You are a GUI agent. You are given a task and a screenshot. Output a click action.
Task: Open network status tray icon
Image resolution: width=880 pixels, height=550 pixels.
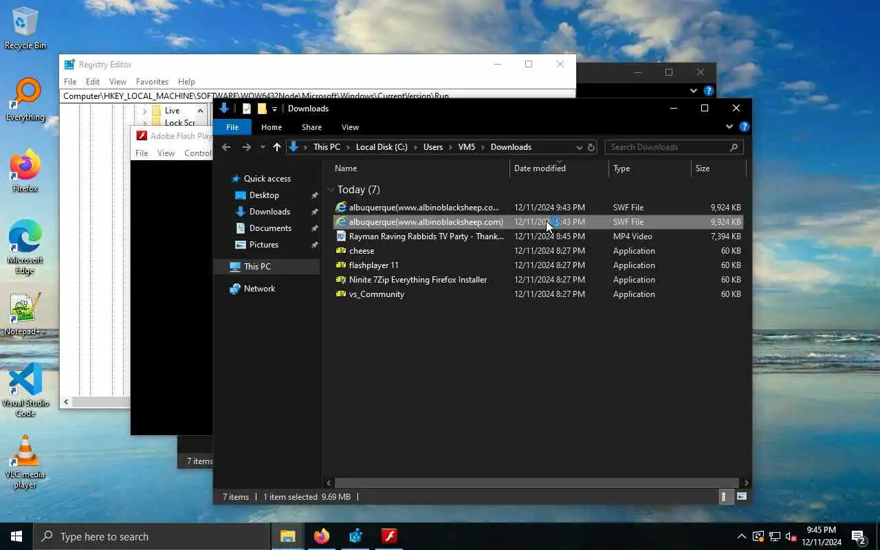[774, 536]
